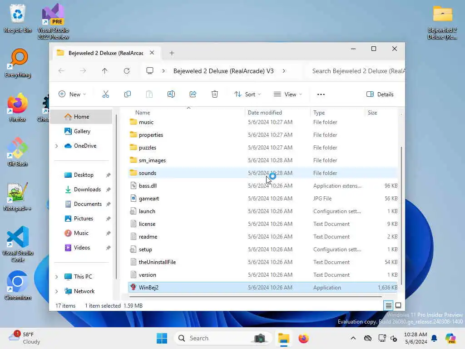The image size is (465, 349).
Task: Open Desktop quick access item
Action: pyautogui.click(x=84, y=175)
